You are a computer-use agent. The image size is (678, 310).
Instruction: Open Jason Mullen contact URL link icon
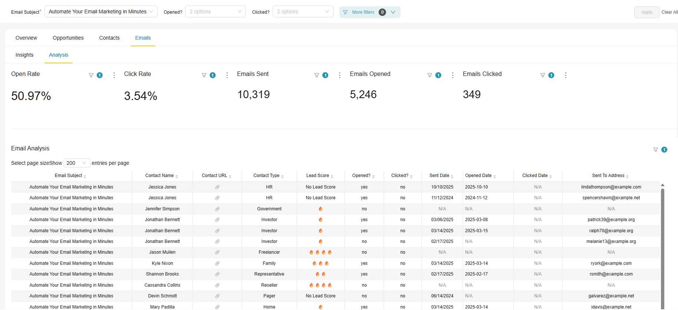point(217,252)
